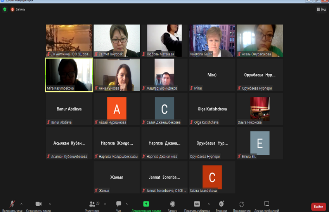Open Доски сообщений whiteboards
The width and height of the screenshot is (329, 212).
267,204
